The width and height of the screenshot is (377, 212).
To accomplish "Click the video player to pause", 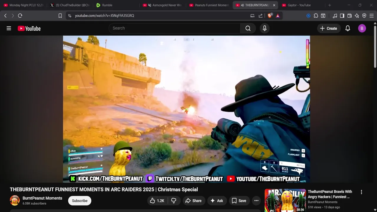I will click(186, 109).
